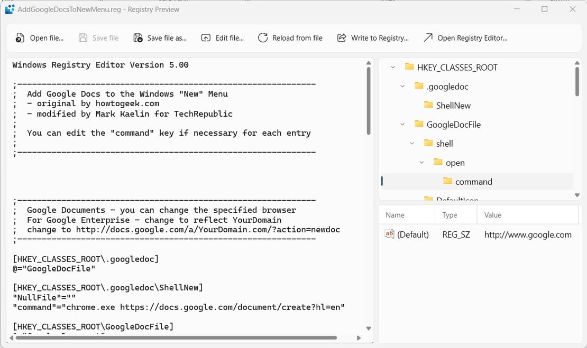
Task: Click the "Windows Registry Editor Version 5.00" line
Action: click(100, 65)
